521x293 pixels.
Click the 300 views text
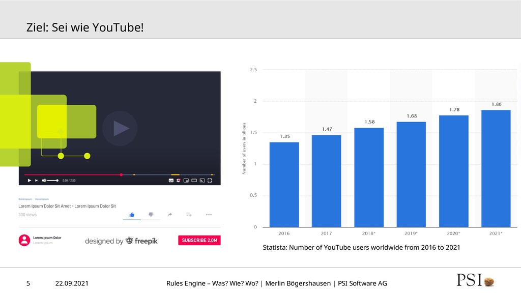pyautogui.click(x=27, y=215)
